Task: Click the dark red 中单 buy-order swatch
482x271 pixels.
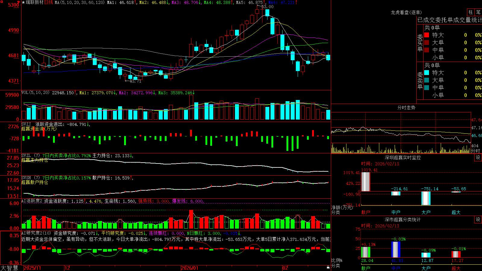Action: coord(427,50)
